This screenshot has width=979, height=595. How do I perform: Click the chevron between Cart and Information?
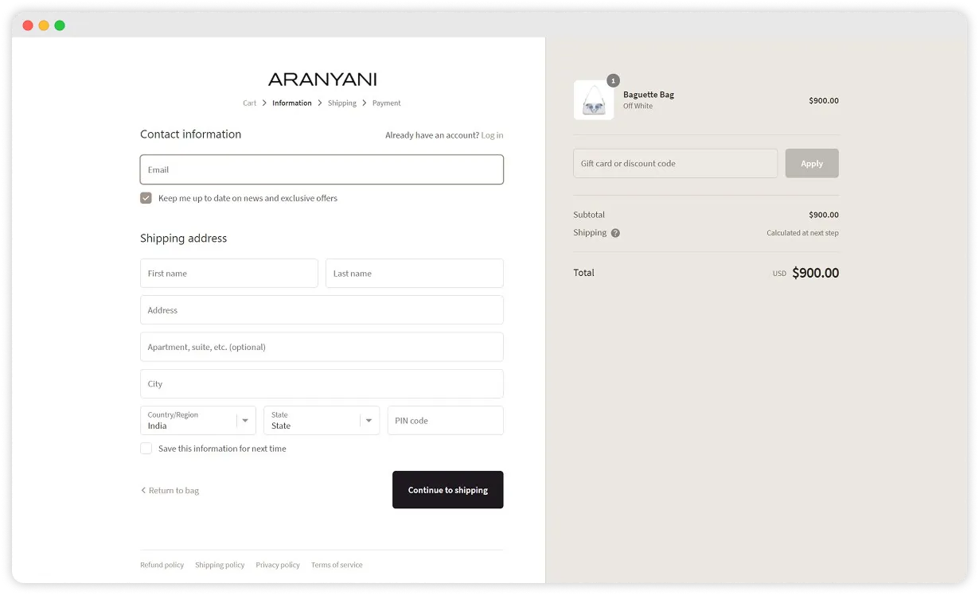[x=264, y=103]
